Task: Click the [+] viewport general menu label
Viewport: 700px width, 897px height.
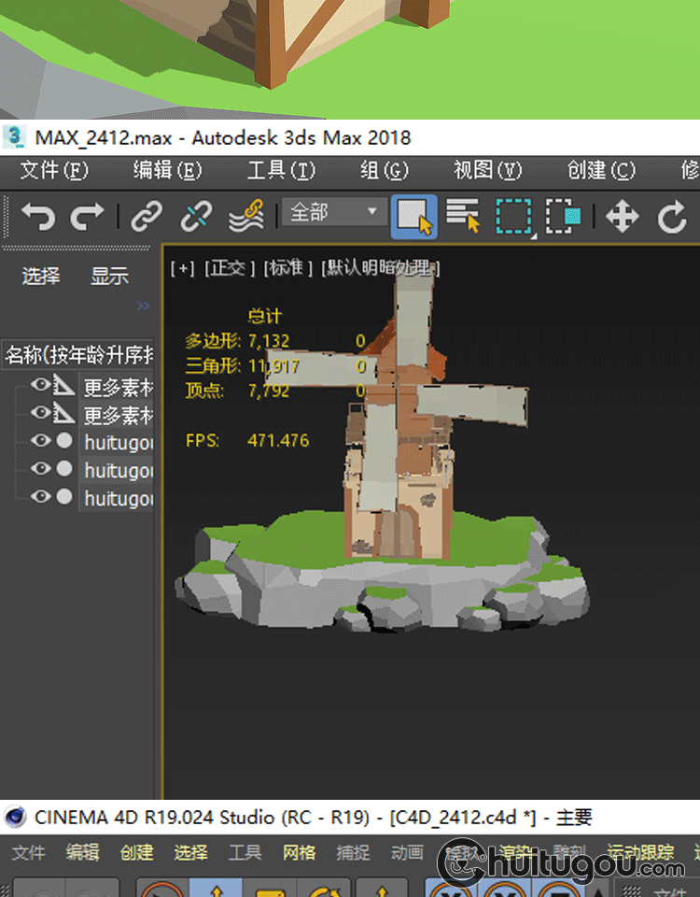Action: click(182, 268)
